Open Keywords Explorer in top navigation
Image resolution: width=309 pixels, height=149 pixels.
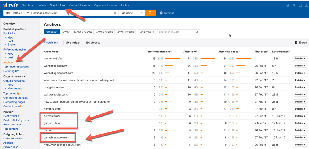(105, 5)
